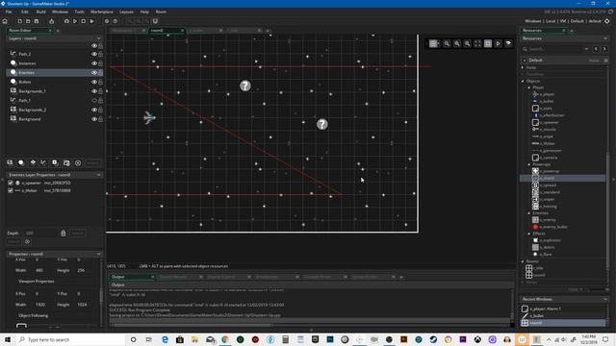Toggle the docking magnet icon

point(155,21)
